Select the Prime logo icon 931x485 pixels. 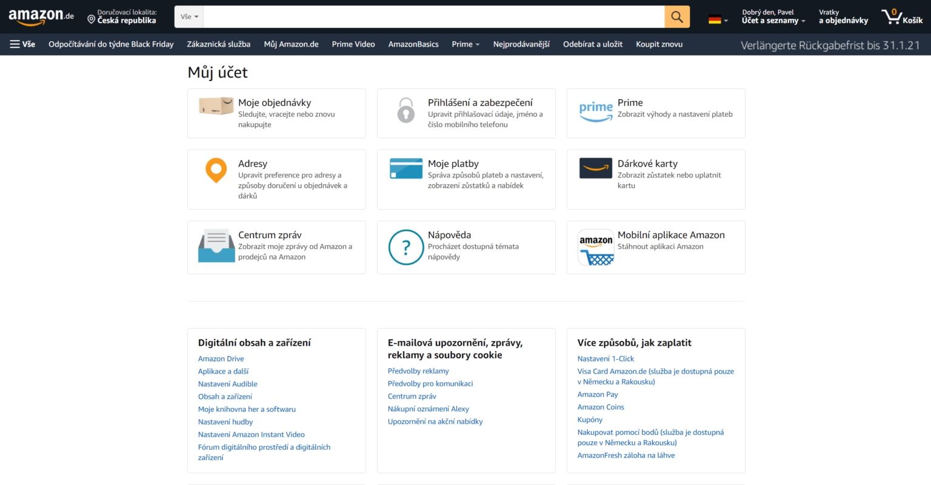coord(595,111)
